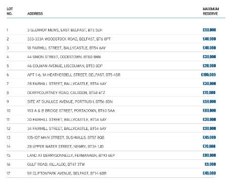The height and width of the screenshot is (182, 228).
Task: Open Land at Derrygonnelly, Fermanagh lot
Action: click(71, 155)
